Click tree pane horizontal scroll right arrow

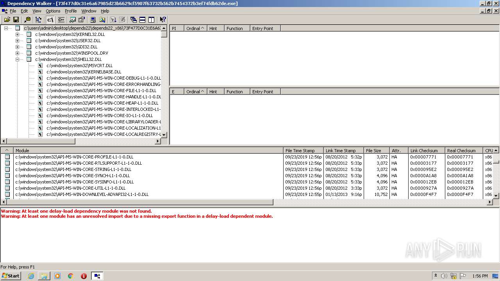[158, 141]
